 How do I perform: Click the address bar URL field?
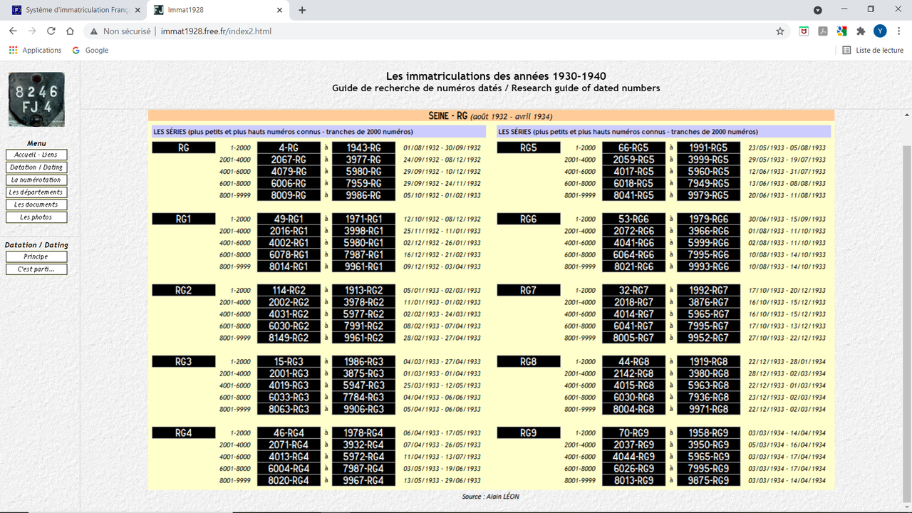[427, 31]
